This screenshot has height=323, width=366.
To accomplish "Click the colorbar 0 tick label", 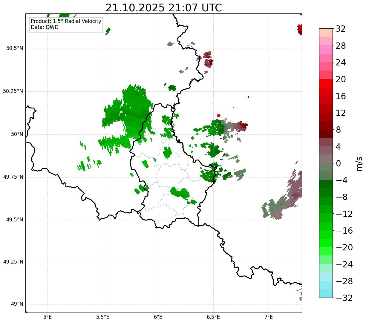I will (338, 163).
